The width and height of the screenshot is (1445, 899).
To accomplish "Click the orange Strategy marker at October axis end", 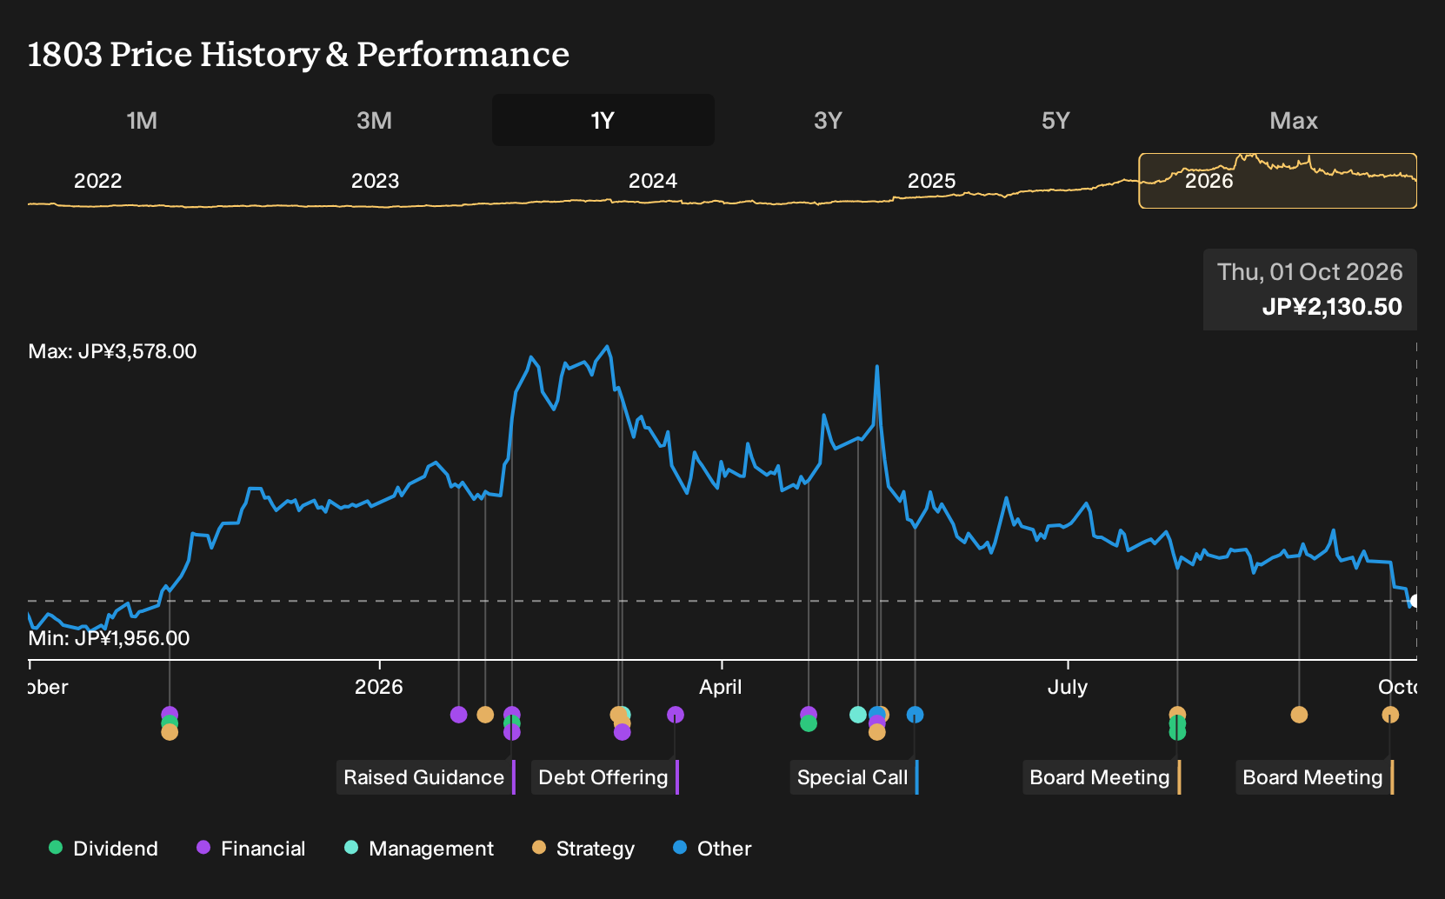I will click(1390, 715).
